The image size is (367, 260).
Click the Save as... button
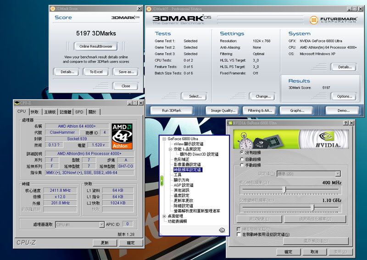[126, 72]
